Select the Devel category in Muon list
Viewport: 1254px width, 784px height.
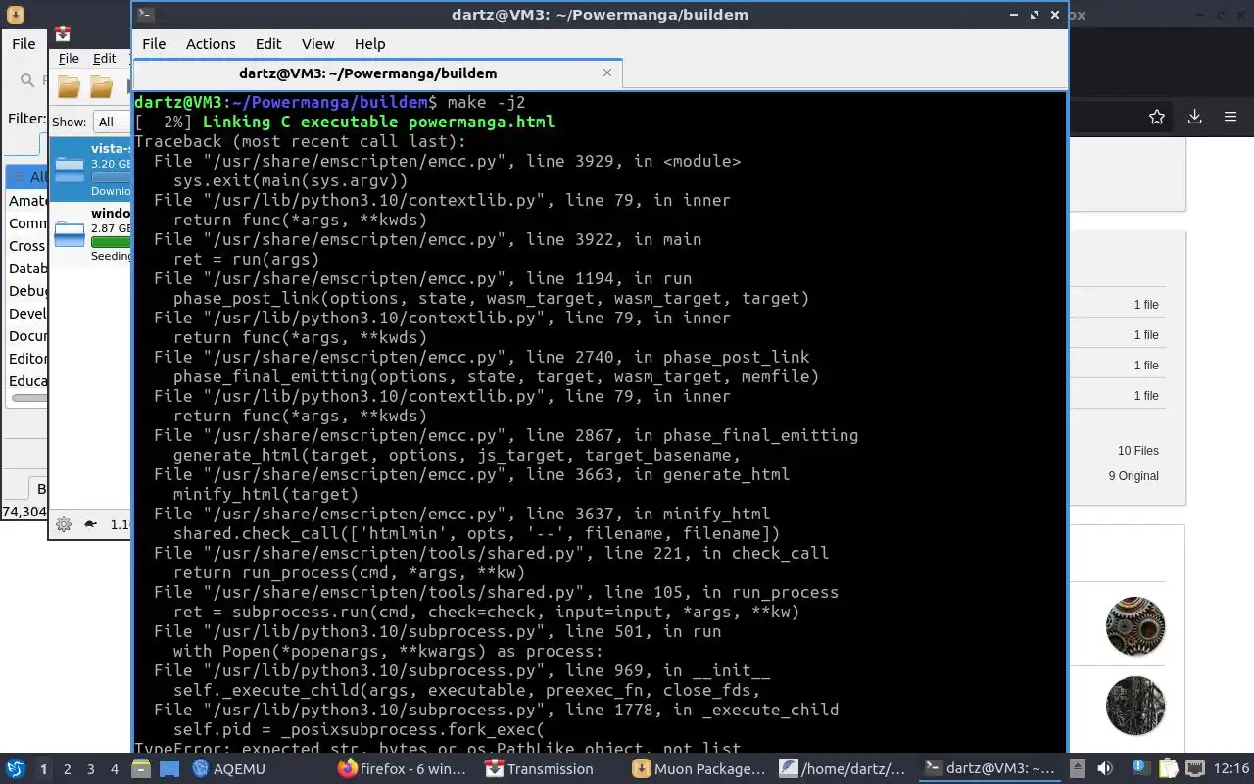[x=27, y=314]
